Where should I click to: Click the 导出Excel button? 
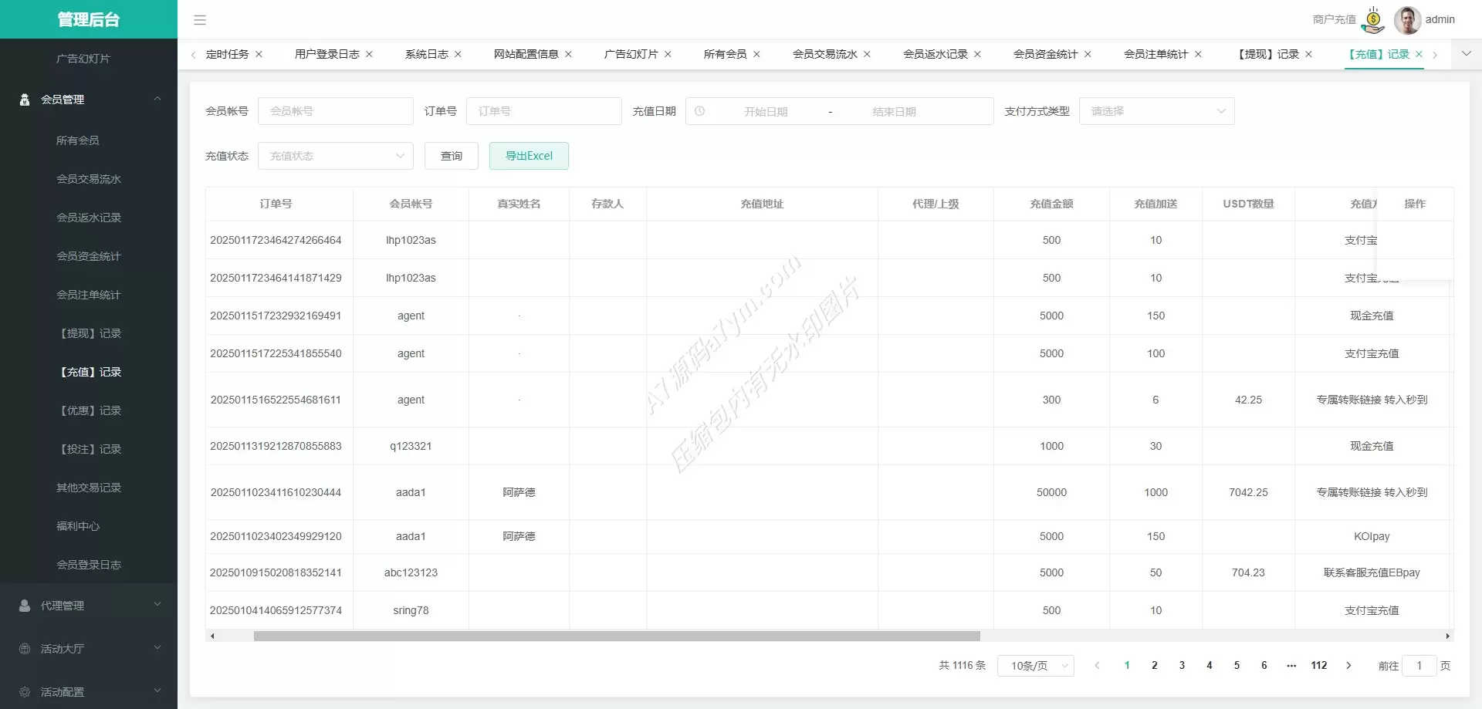tap(529, 156)
